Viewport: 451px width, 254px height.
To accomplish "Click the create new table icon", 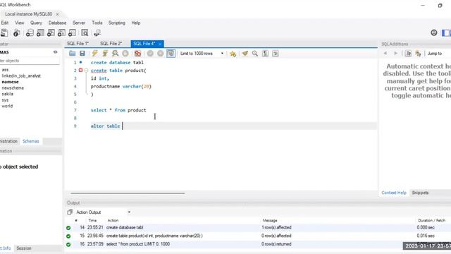I will [40, 33].
